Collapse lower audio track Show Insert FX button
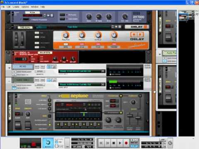The image size is (199, 149). pos(14,88)
